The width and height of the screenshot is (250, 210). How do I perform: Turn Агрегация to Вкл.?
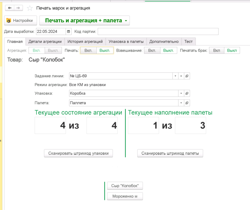[x=37, y=50]
